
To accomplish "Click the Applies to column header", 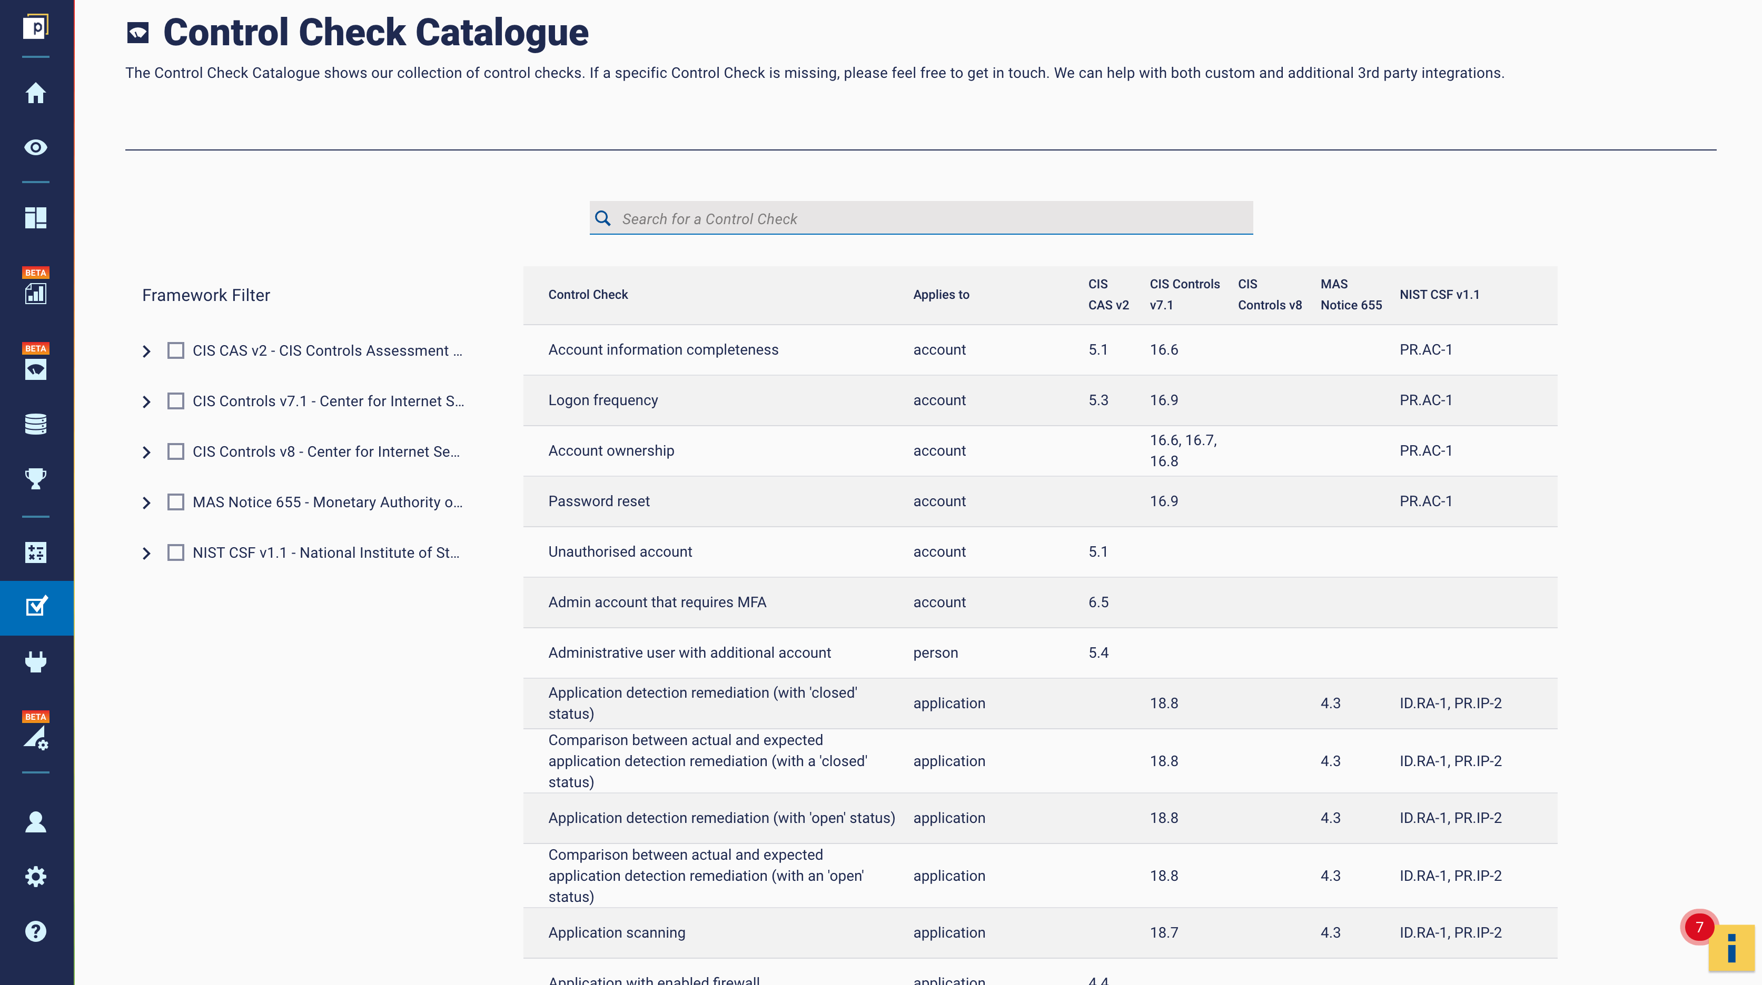I will pyautogui.click(x=941, y=295).
